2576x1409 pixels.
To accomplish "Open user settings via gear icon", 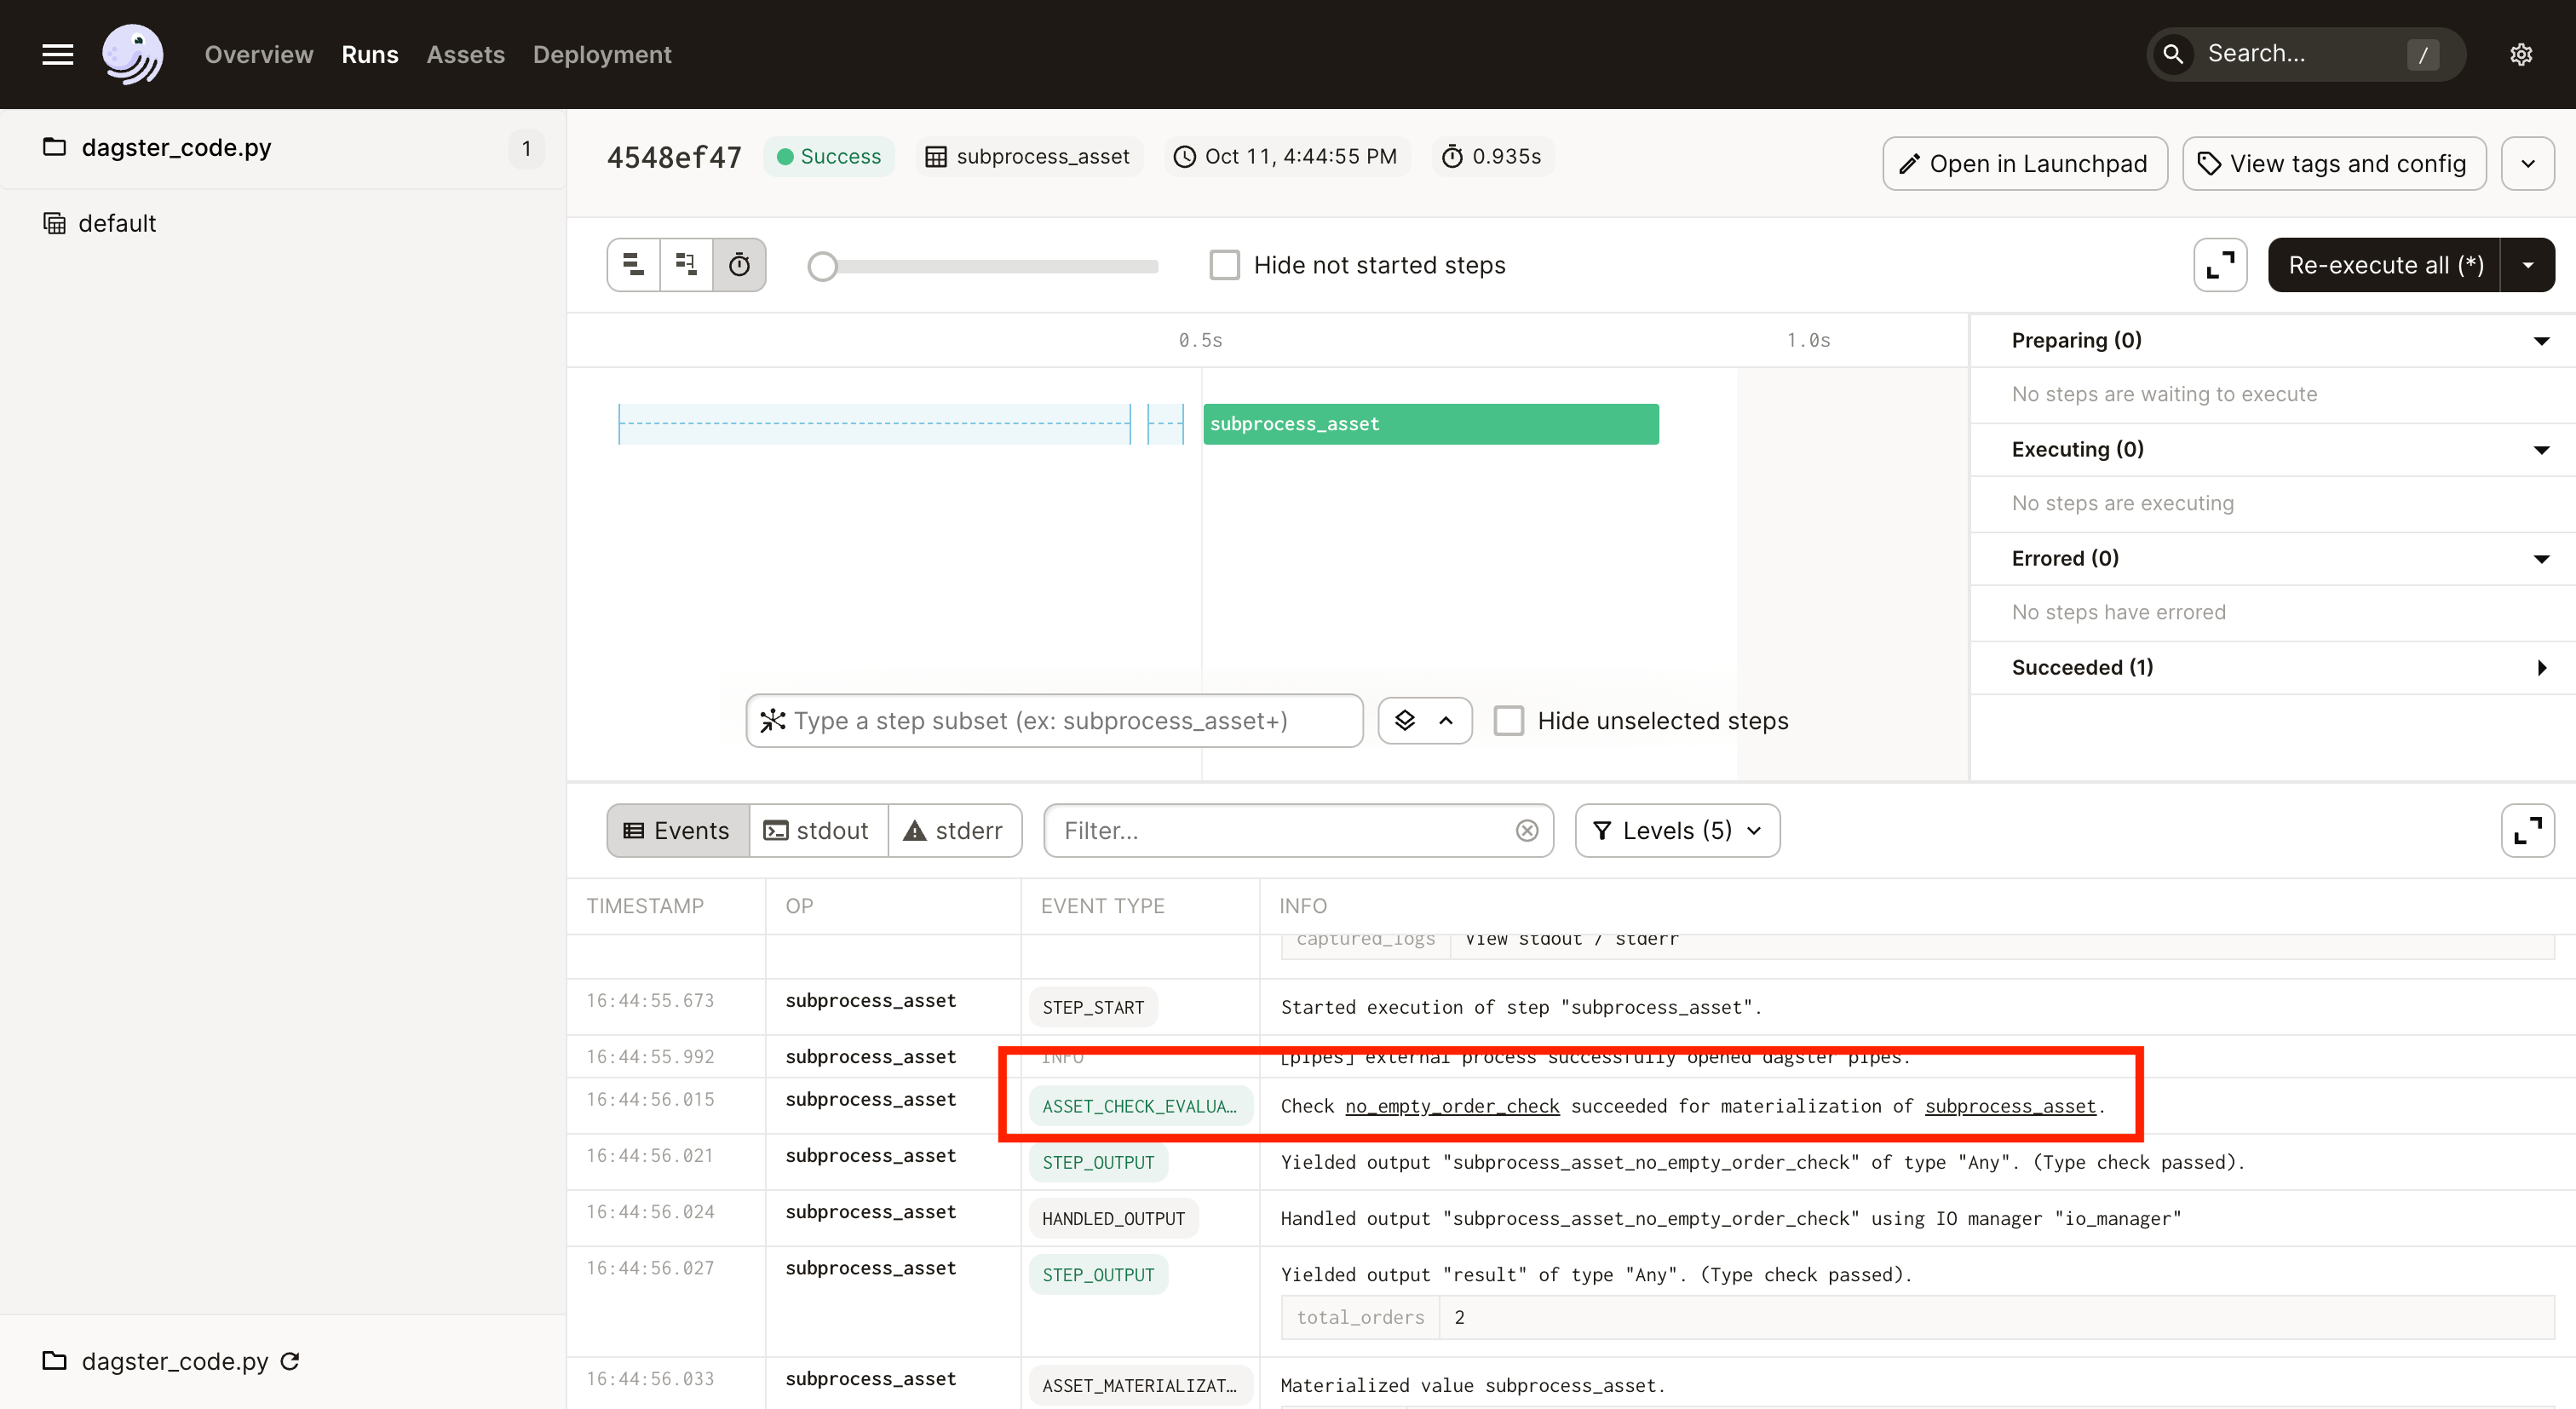I will (2521, 54).
